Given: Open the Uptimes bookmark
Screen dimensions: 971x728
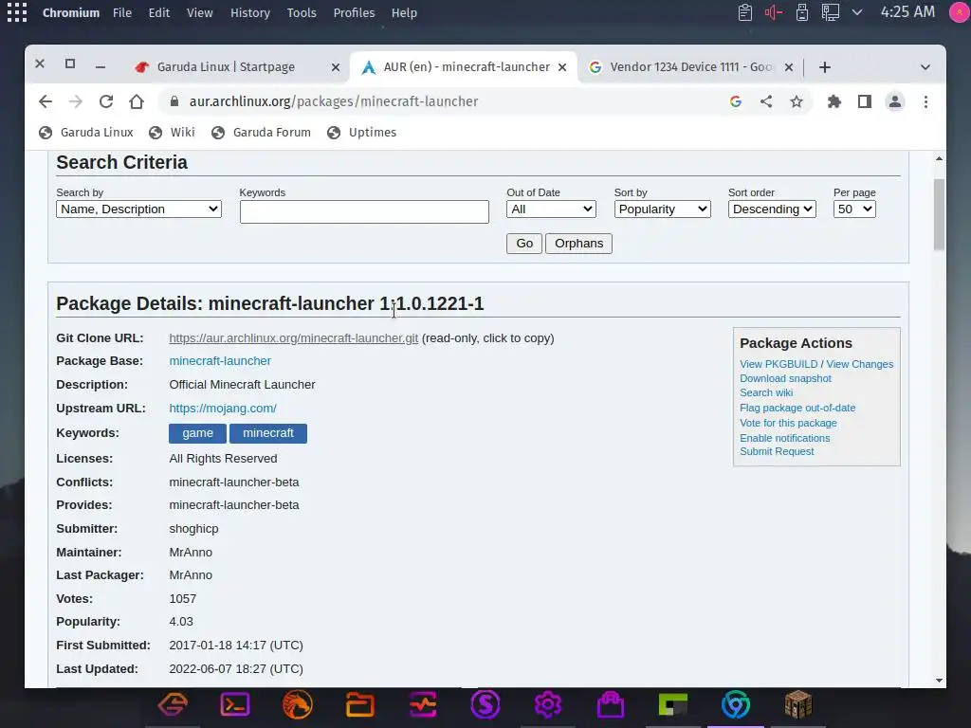Looking at the screenshot, I should click(x=361, y=133).
